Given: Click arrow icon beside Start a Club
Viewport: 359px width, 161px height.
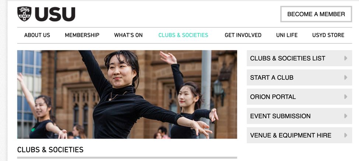Looking at the screenshot, I should (x=345, y=78).
